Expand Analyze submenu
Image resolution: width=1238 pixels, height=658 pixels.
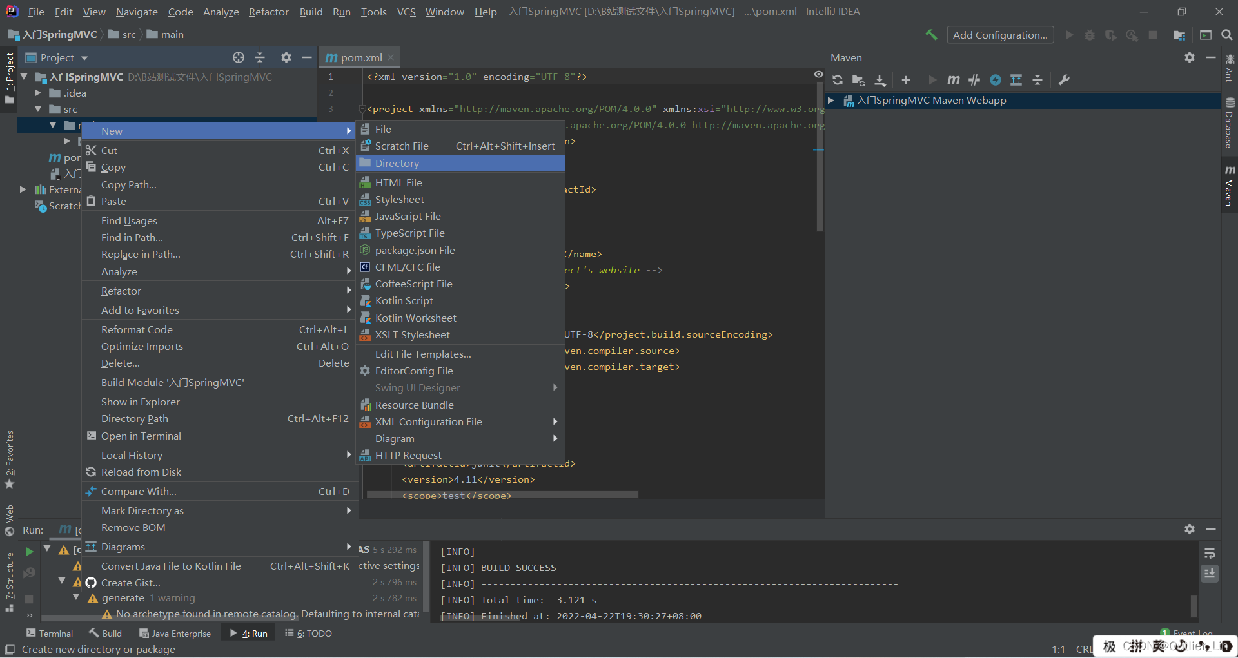220,271
